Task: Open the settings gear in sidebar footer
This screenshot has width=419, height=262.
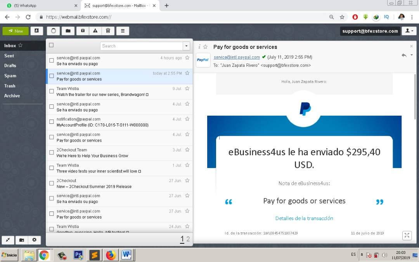Action: click(34, 240)
